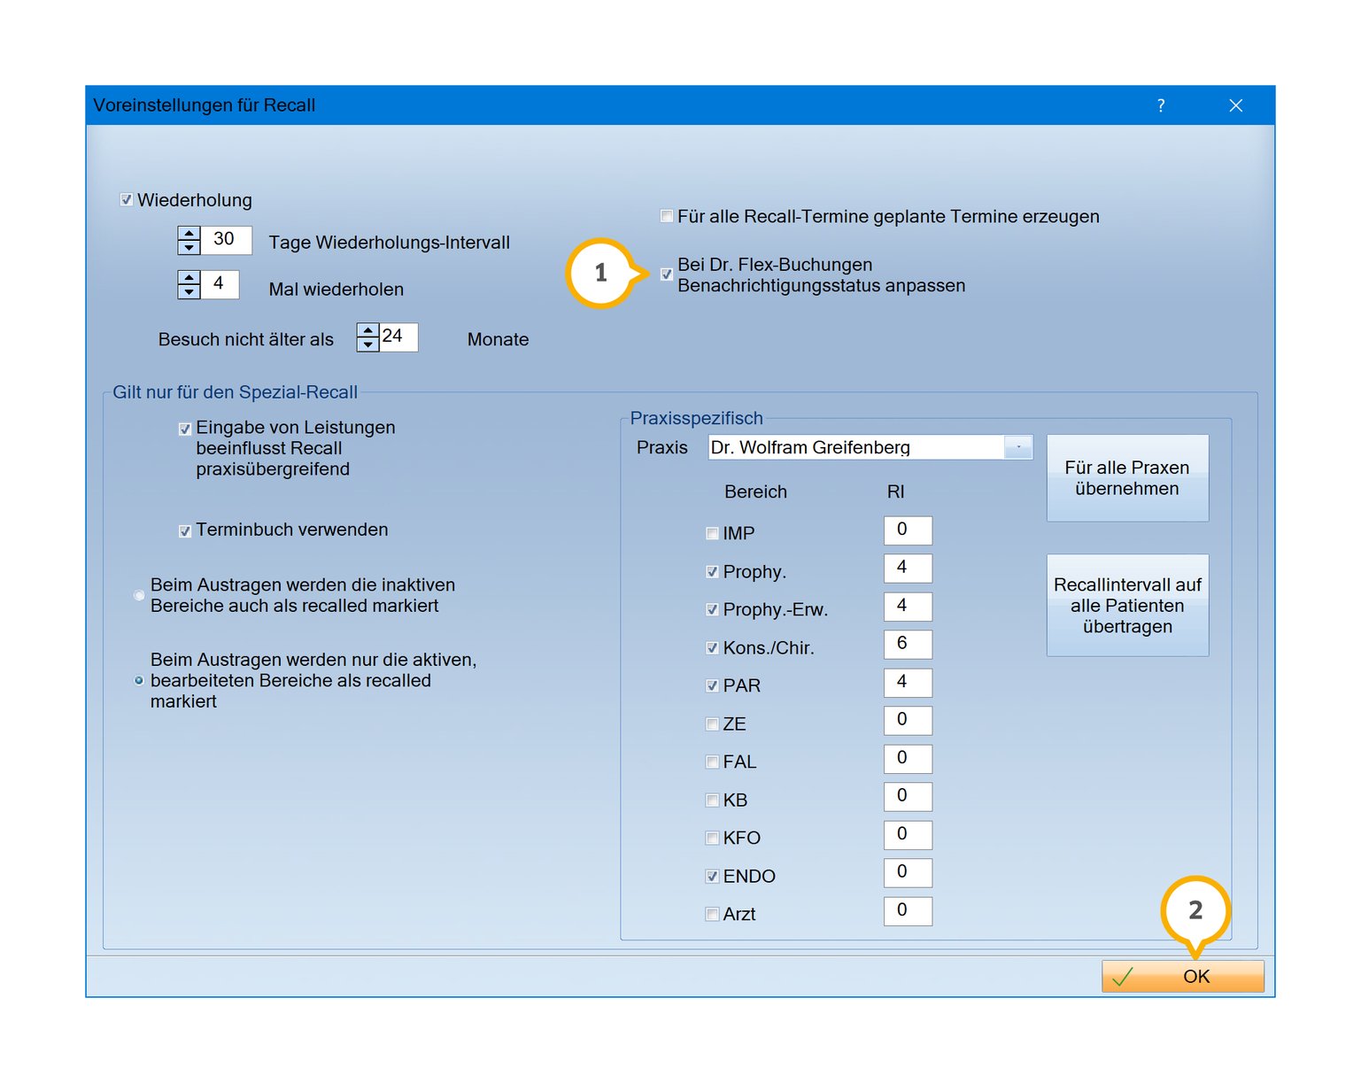Increase the Besuch nicht älter als months

[x=367, y=330]
